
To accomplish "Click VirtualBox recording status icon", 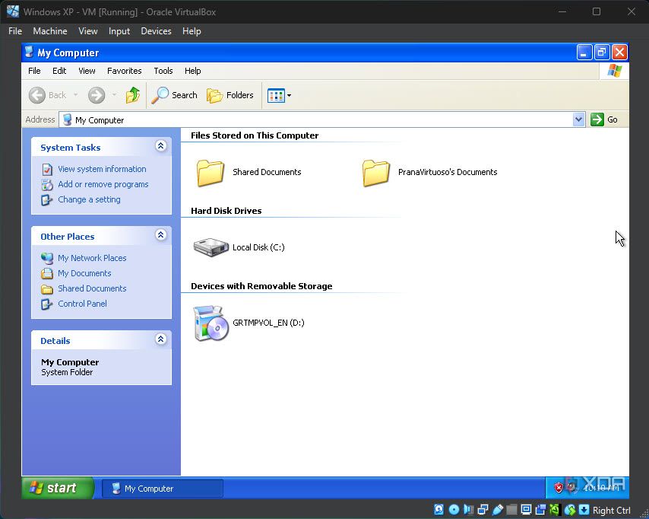I will [540, 509].
